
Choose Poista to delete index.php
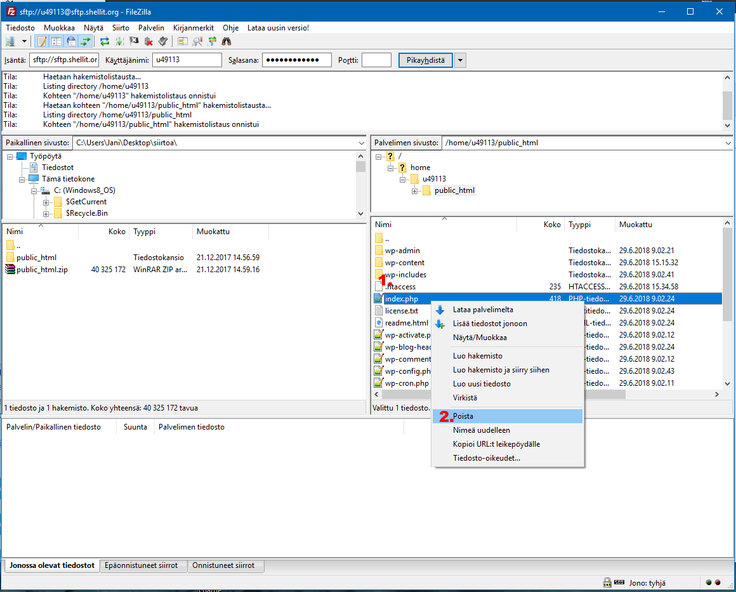point(508,416)
